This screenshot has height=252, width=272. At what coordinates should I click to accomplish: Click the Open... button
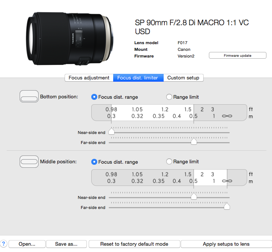[27, 244]
